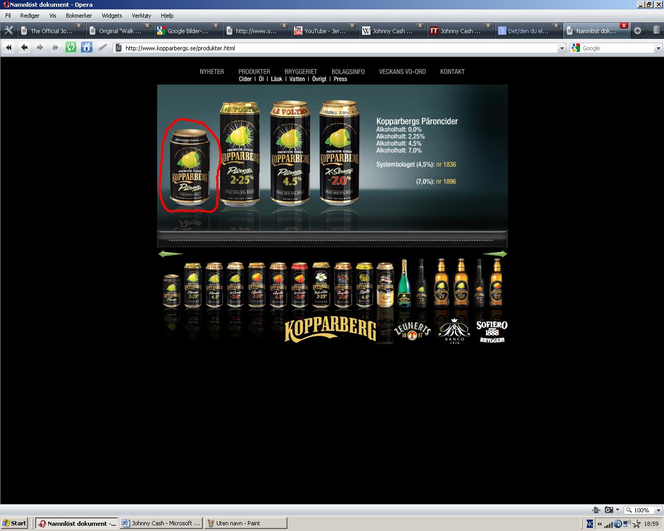664x531 pixels.
Task: Open the Bokmerker menu
Action: [79, 16]
